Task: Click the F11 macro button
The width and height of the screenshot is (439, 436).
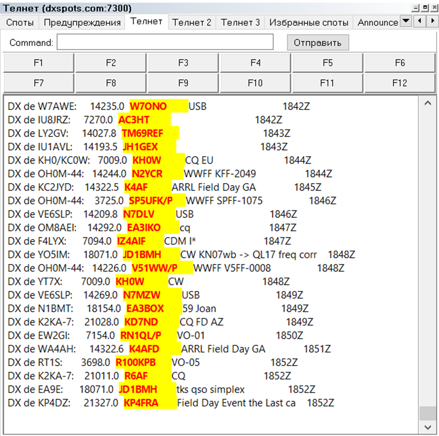Action: pos(327,83)
